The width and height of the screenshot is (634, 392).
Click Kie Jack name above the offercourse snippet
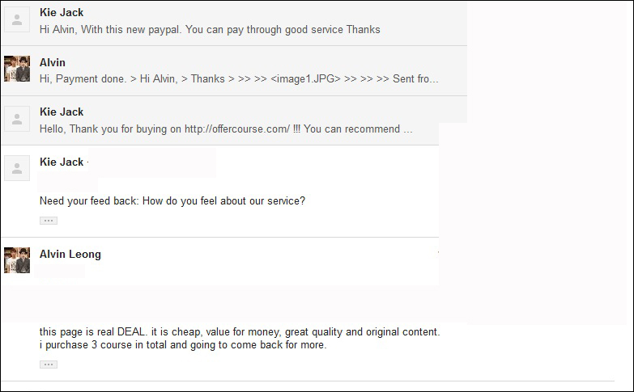coord(62,112)
